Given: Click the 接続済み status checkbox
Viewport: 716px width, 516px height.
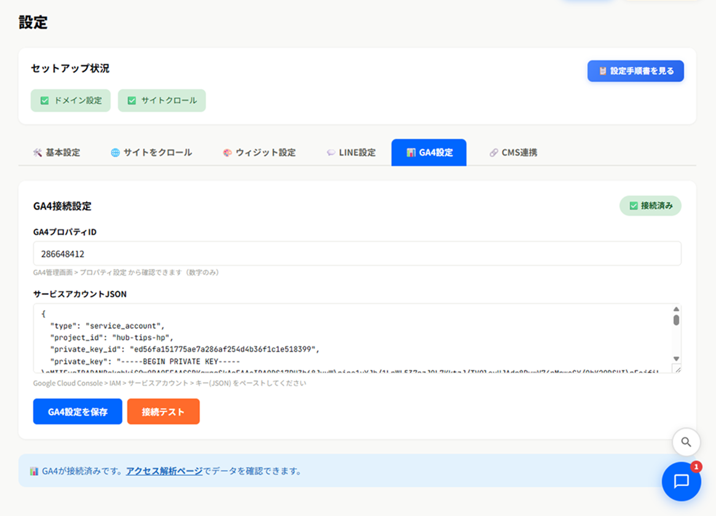Looking at the screenshot, I should (x=634, y=205).
